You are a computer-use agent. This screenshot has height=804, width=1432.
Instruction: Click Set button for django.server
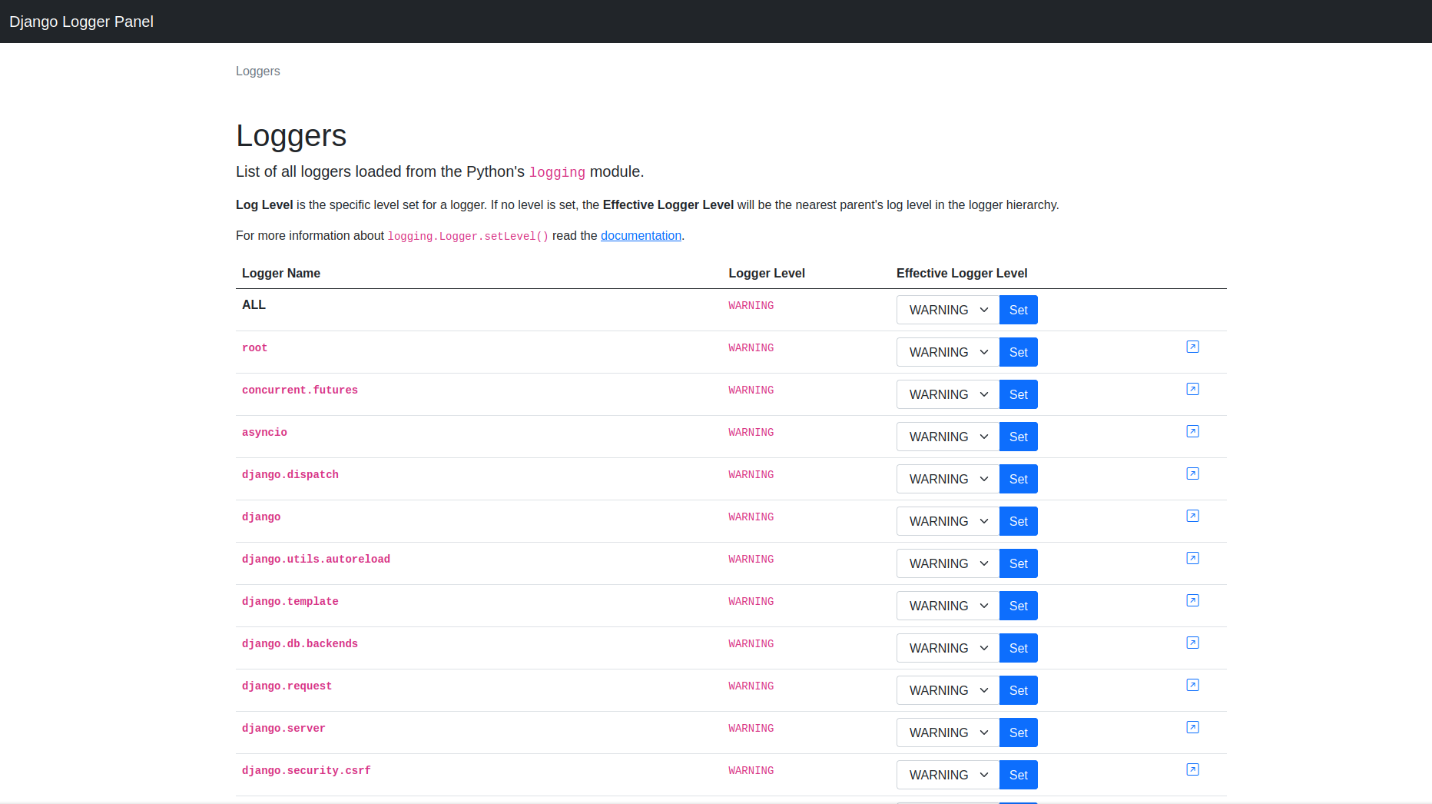(x=1019, y=733)
